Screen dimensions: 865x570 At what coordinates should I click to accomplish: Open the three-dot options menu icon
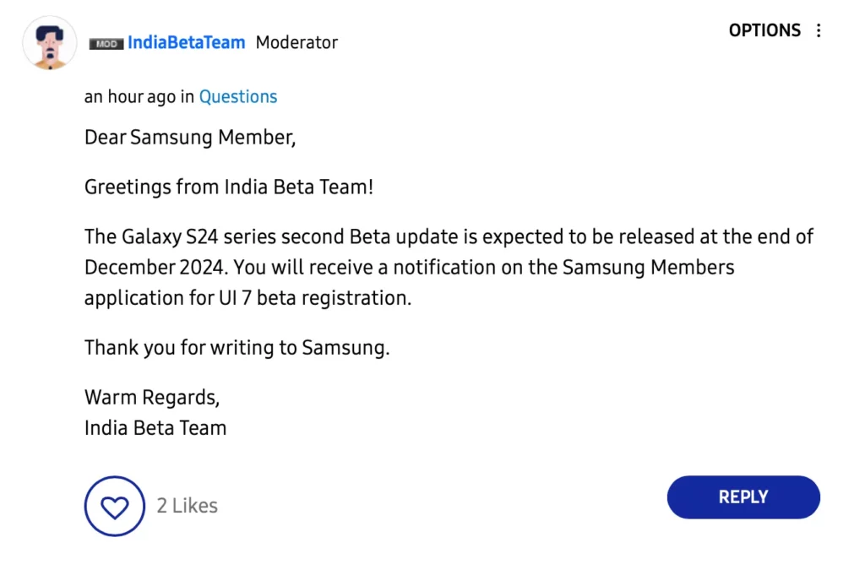click(819, 30)
